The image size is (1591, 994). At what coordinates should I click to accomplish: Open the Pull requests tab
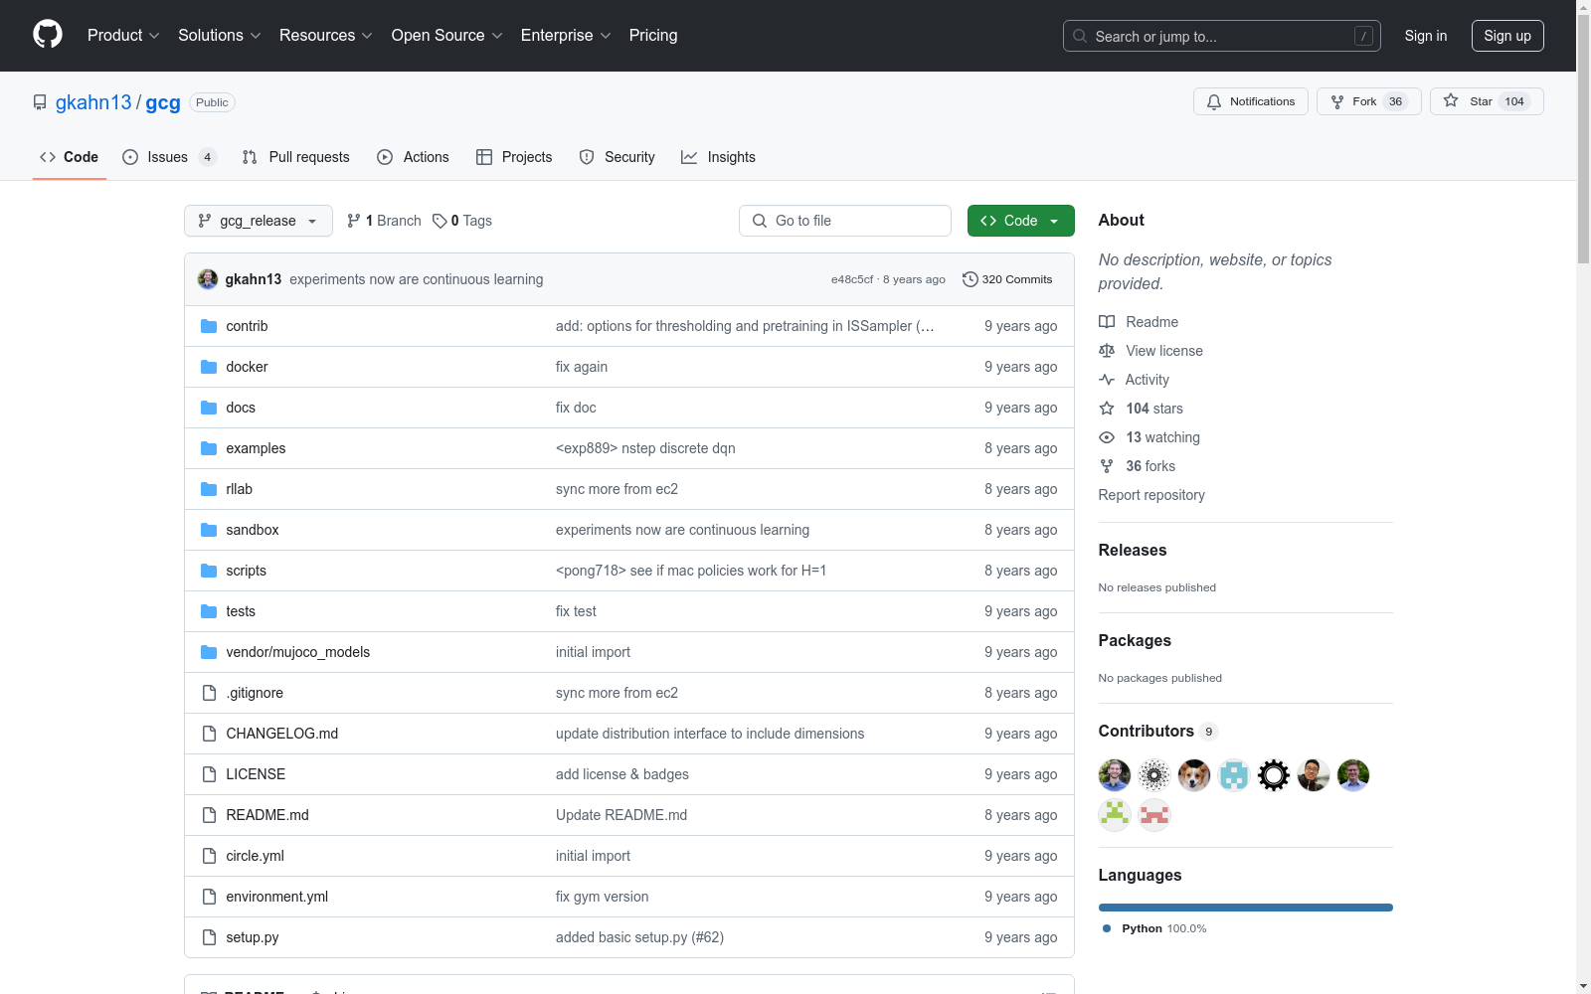pyautogui.click(x=296, y=157)
